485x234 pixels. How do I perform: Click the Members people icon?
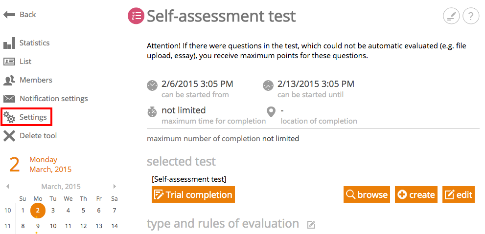tap(9, 80)
